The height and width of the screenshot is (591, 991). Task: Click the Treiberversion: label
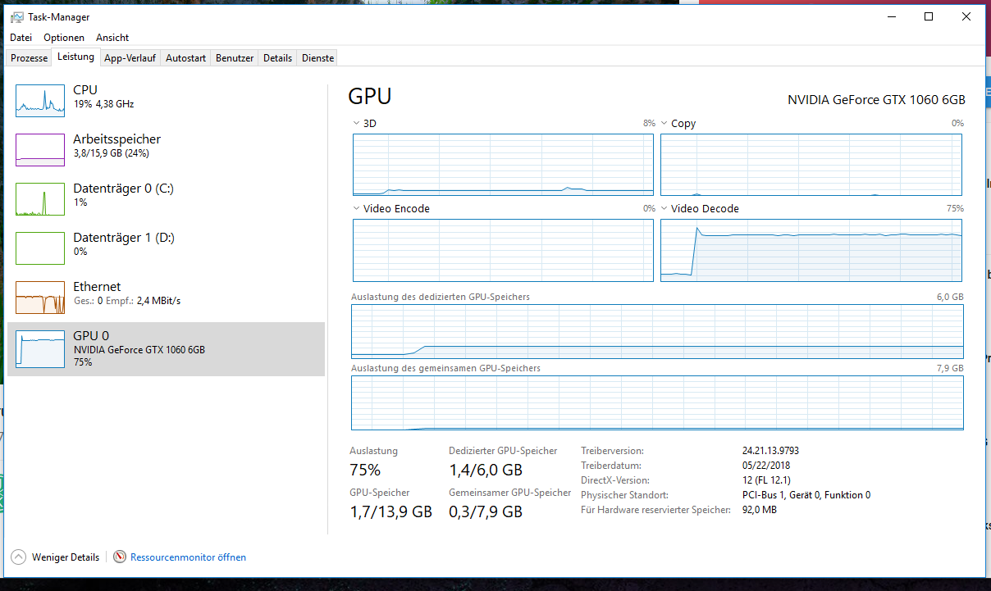pyautogui.click(x=612, y=451)
